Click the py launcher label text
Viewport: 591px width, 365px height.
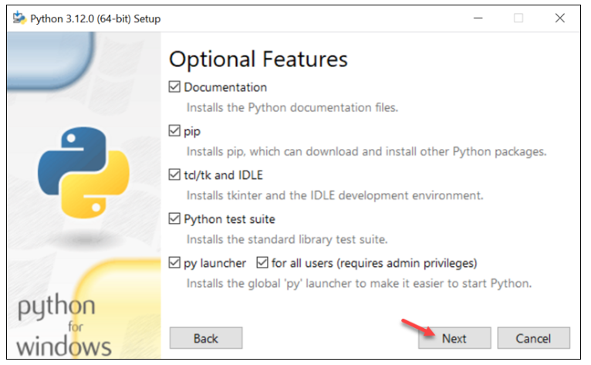coord(214,263)
